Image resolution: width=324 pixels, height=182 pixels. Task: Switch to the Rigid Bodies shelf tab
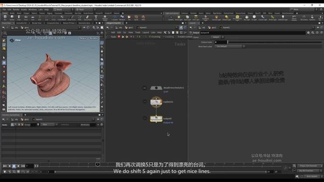tap(217, 13)
